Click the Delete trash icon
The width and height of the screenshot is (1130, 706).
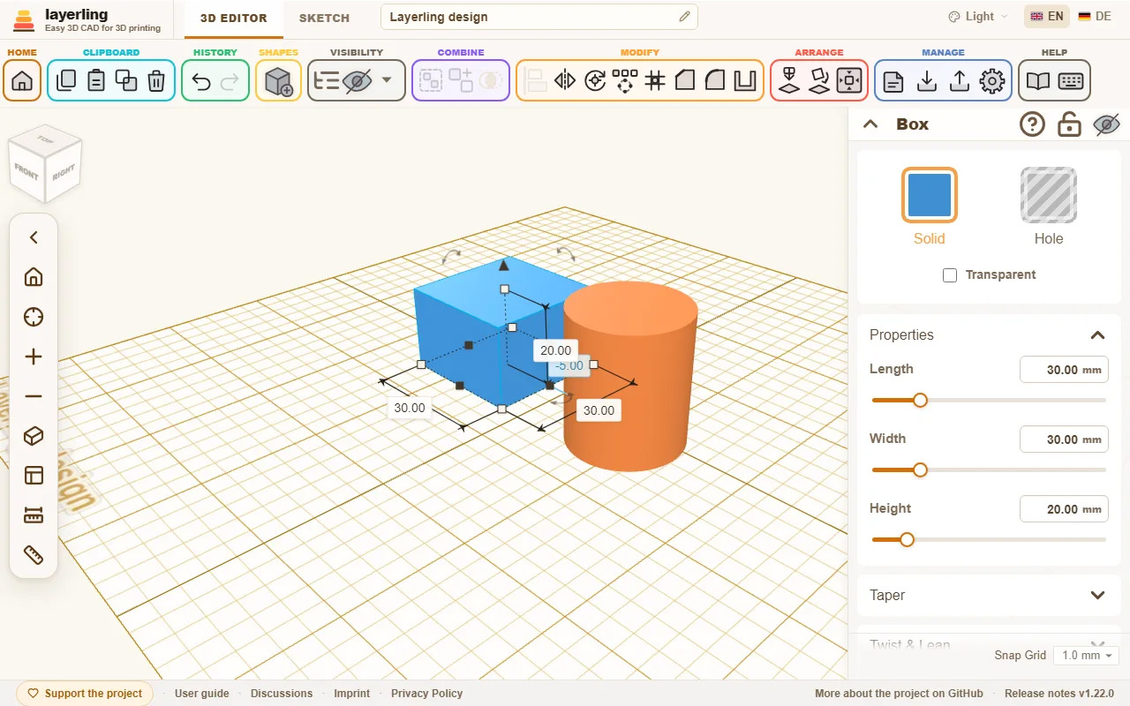pos(156,81)
